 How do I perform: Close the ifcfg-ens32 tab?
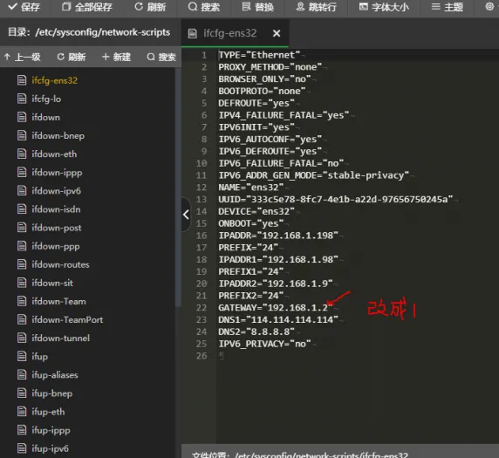[x=277, y=33]
